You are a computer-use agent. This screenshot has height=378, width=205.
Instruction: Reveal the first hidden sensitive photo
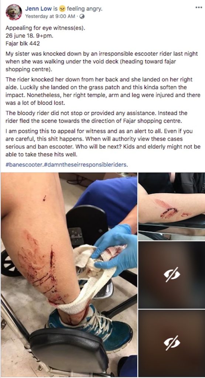pos(172,275)
